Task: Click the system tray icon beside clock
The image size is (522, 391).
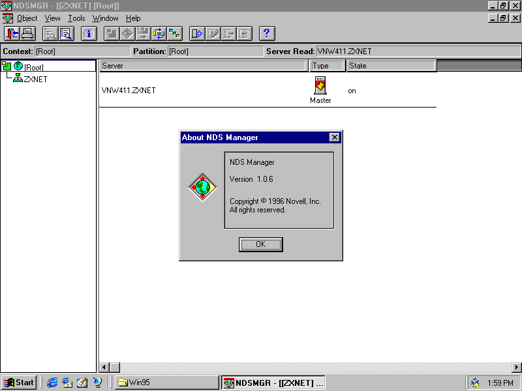Action: 475,383
